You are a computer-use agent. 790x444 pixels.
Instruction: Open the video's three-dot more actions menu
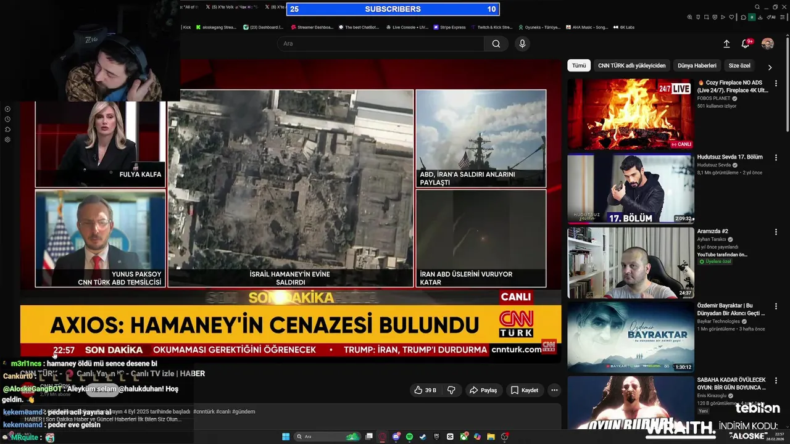(554, 390)
